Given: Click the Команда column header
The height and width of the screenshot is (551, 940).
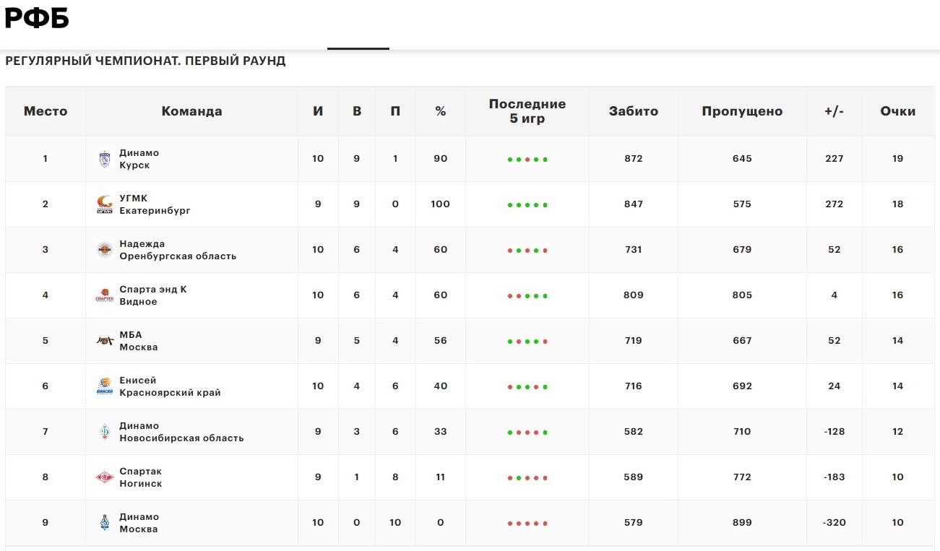Looking at the screenshot, I should coord(191,111).
